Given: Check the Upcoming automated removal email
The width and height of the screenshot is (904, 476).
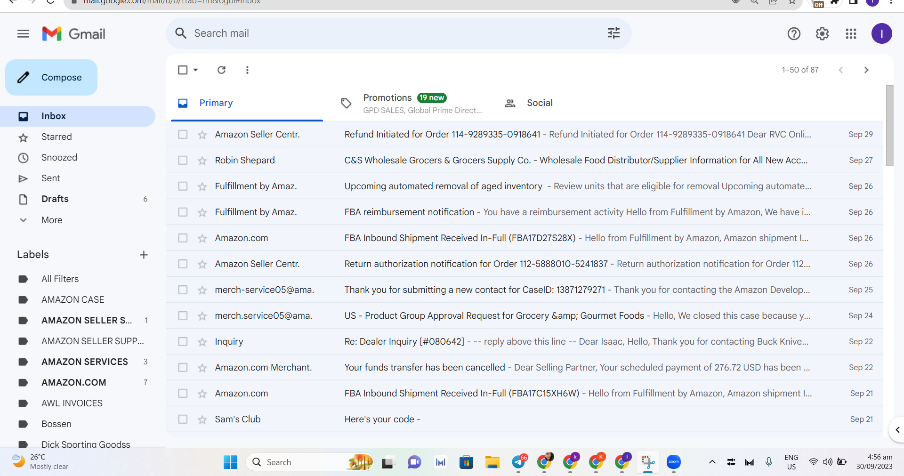Looking at the screenshot, I should [x=183, y=186].
